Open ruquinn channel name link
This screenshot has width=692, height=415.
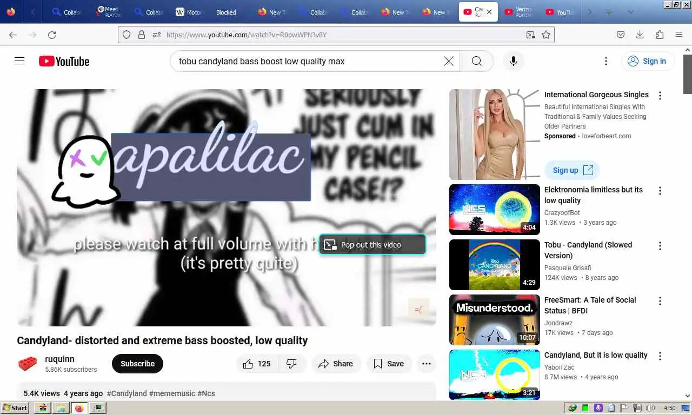pos(59,359)
